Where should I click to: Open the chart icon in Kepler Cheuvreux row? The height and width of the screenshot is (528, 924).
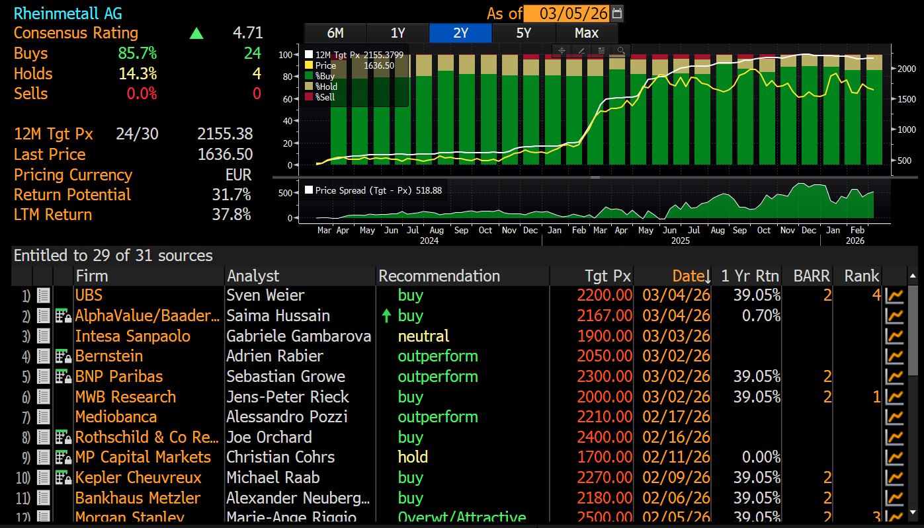[894, 478]
